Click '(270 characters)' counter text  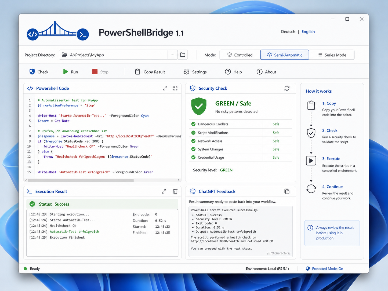pyautogui.click(x=279, y=253)
